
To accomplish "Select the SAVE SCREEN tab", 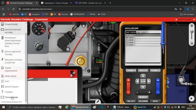I will tap(131, 32).
